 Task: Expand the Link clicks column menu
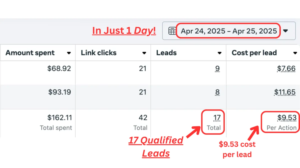pyautogui.click(x=144, y=53)
